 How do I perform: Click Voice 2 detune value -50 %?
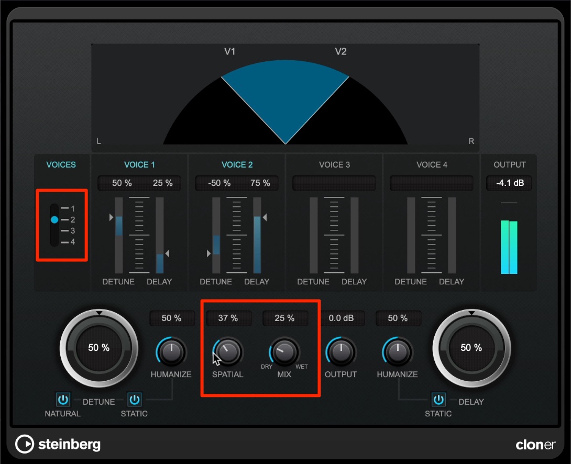219,183
